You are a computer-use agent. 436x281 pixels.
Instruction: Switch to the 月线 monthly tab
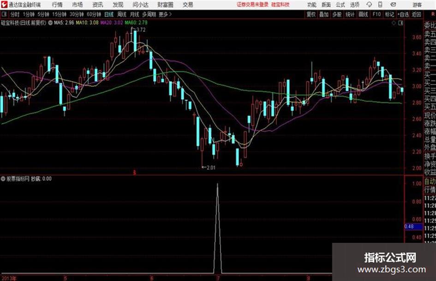click(x=134, y=14)
